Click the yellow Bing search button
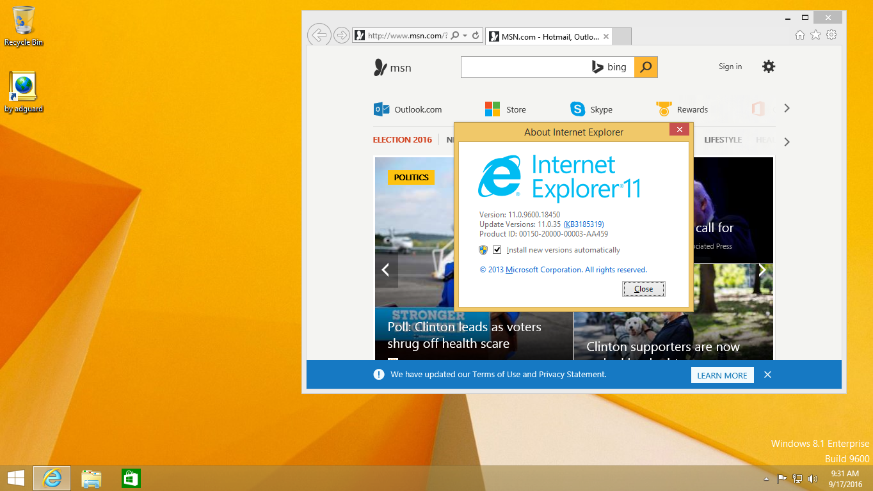Image resolution: width=873 pixels, height=491 pixels. [x=646, y=67]
